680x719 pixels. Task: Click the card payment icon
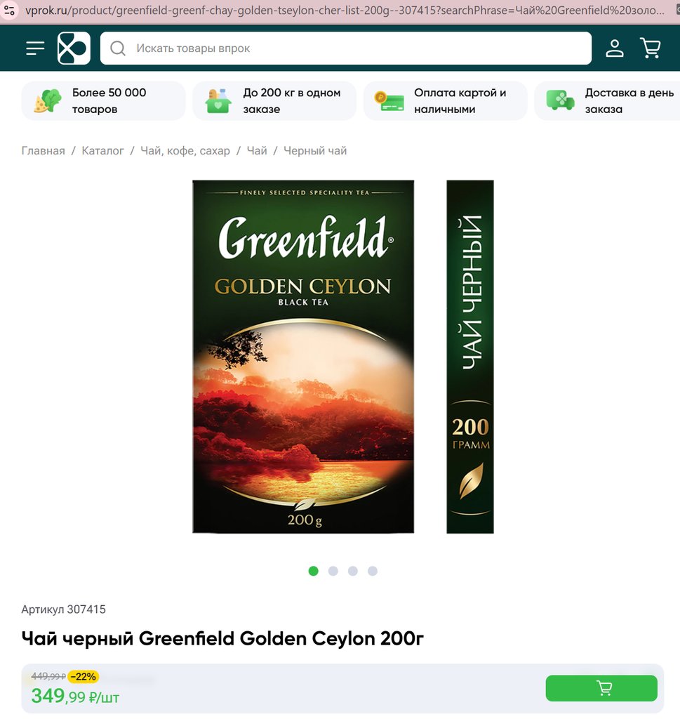(x=389, y=101)
